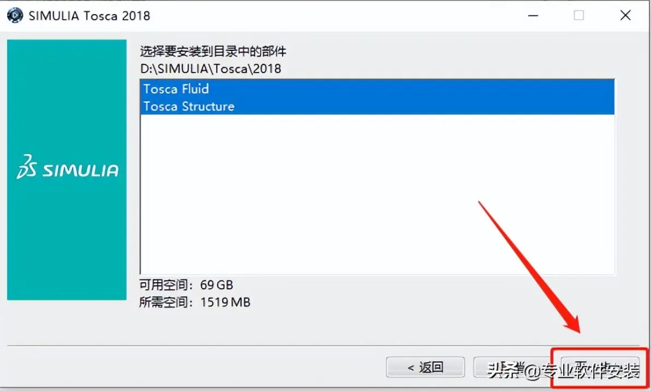Viewport: 651px width, 391px height.
Task: Click the SIMULIA Tosca installer title bar icon
Action: 15,15
